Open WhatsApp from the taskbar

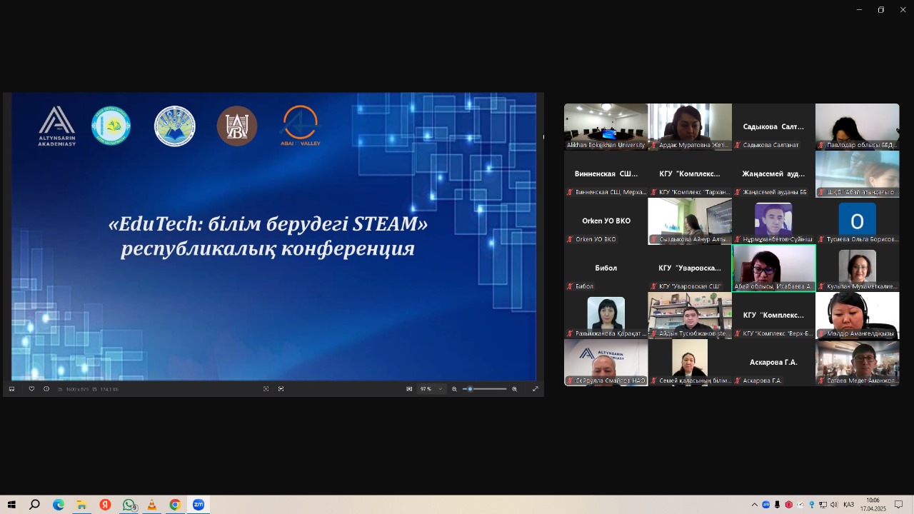pyautogui.click(x=129, y=505)
